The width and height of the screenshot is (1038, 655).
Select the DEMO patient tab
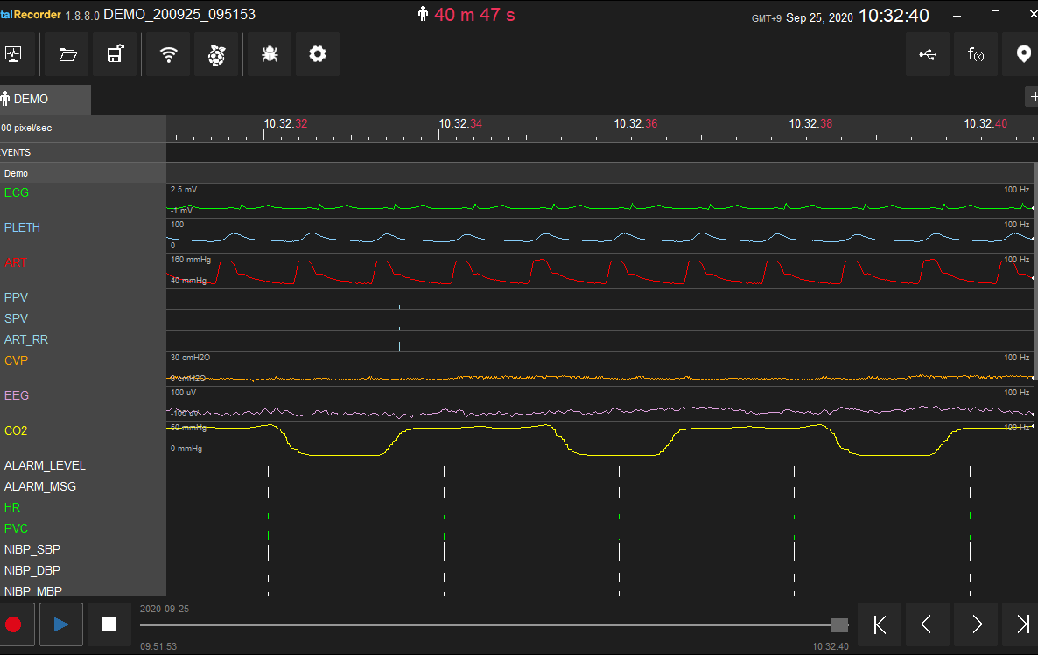pos(44,99)
